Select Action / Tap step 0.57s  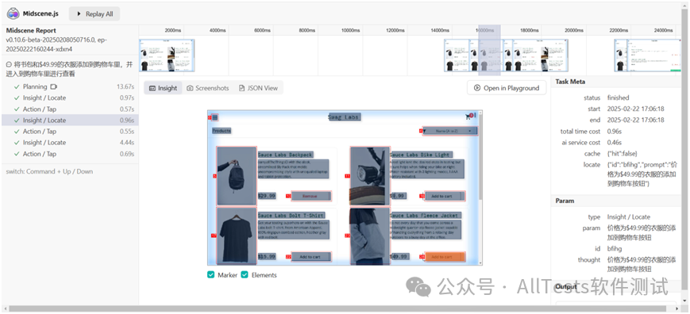pos(70,109)
